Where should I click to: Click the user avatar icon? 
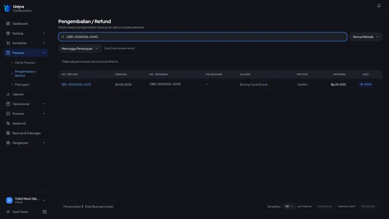point(9,200)
